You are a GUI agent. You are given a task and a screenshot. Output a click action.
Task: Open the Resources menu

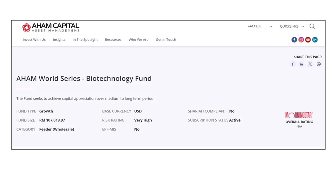113,40
